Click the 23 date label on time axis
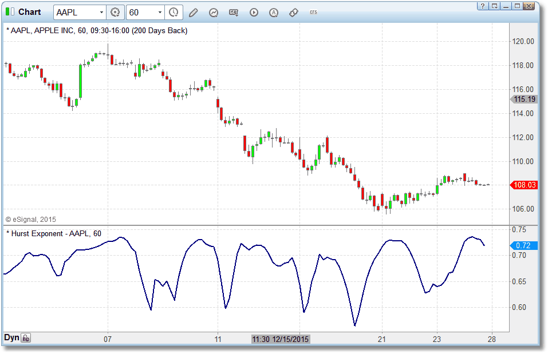The image size is (548, 354). click(x=437, y=339)
